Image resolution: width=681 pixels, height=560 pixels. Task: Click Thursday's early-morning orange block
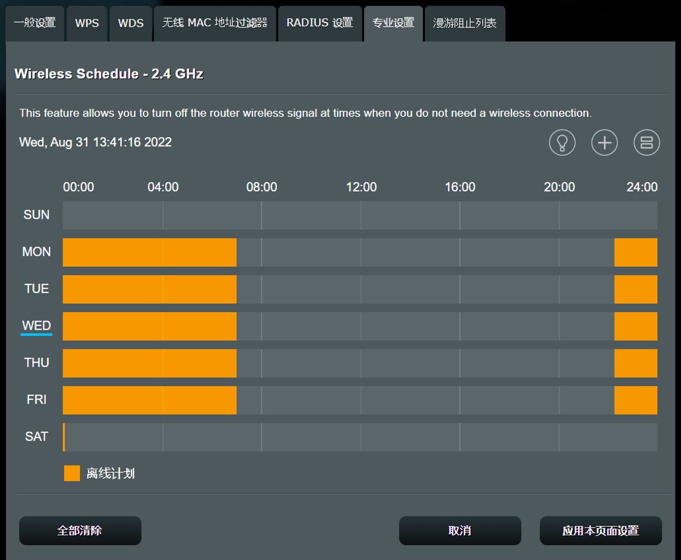click(x=150, y=363)
